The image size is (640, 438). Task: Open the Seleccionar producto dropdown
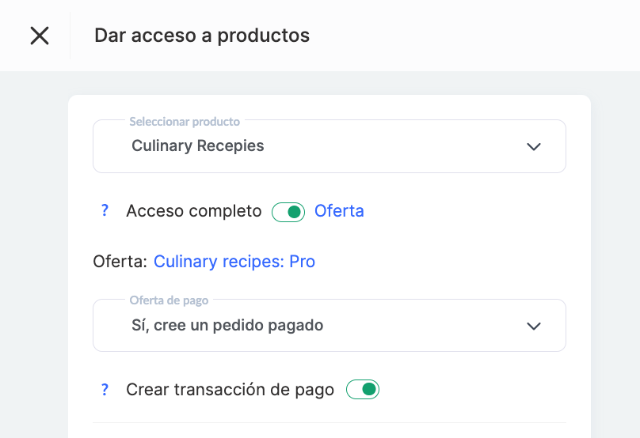[x=329, y=146]
